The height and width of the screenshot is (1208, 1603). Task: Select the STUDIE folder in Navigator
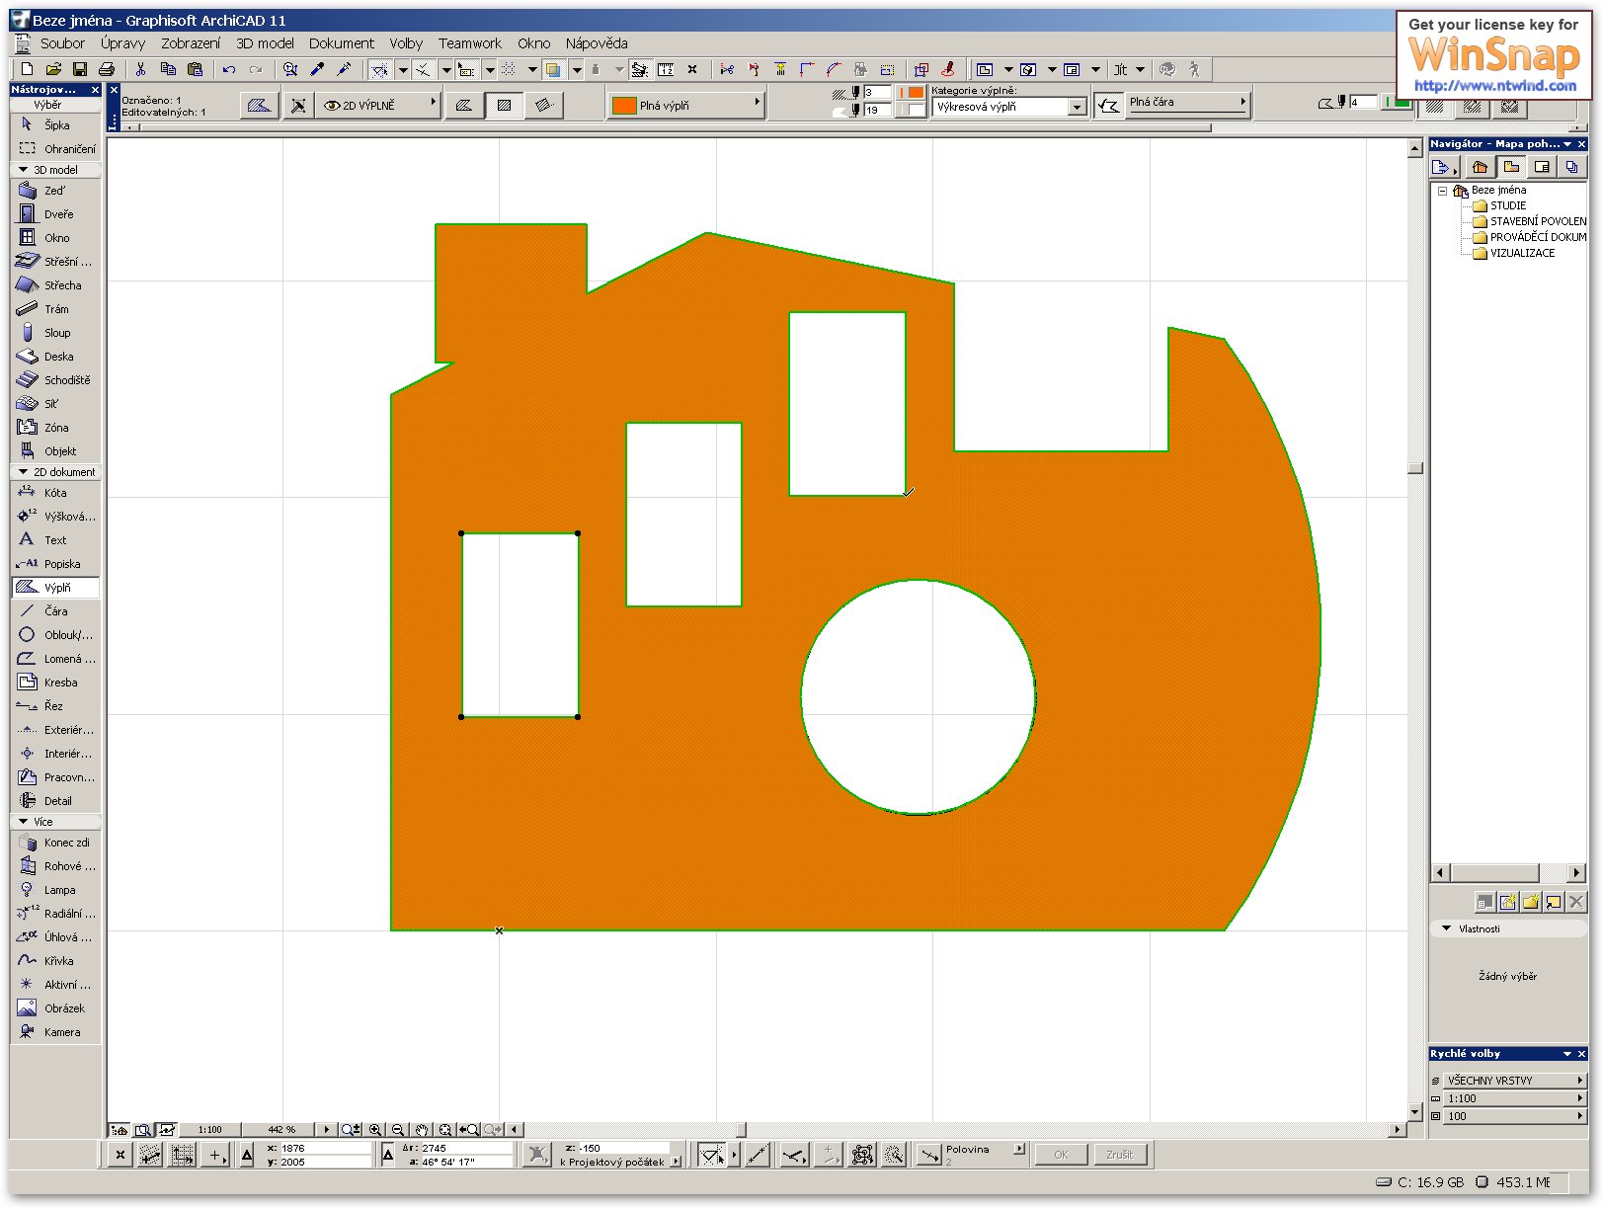[x=1499, y=205]
